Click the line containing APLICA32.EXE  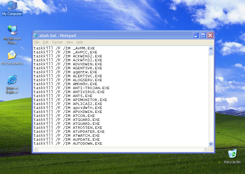point(68,104)
